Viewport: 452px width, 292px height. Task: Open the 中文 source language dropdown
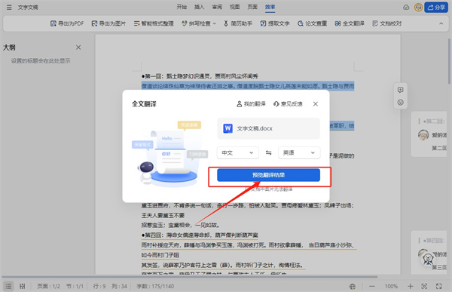click(237, 152)
